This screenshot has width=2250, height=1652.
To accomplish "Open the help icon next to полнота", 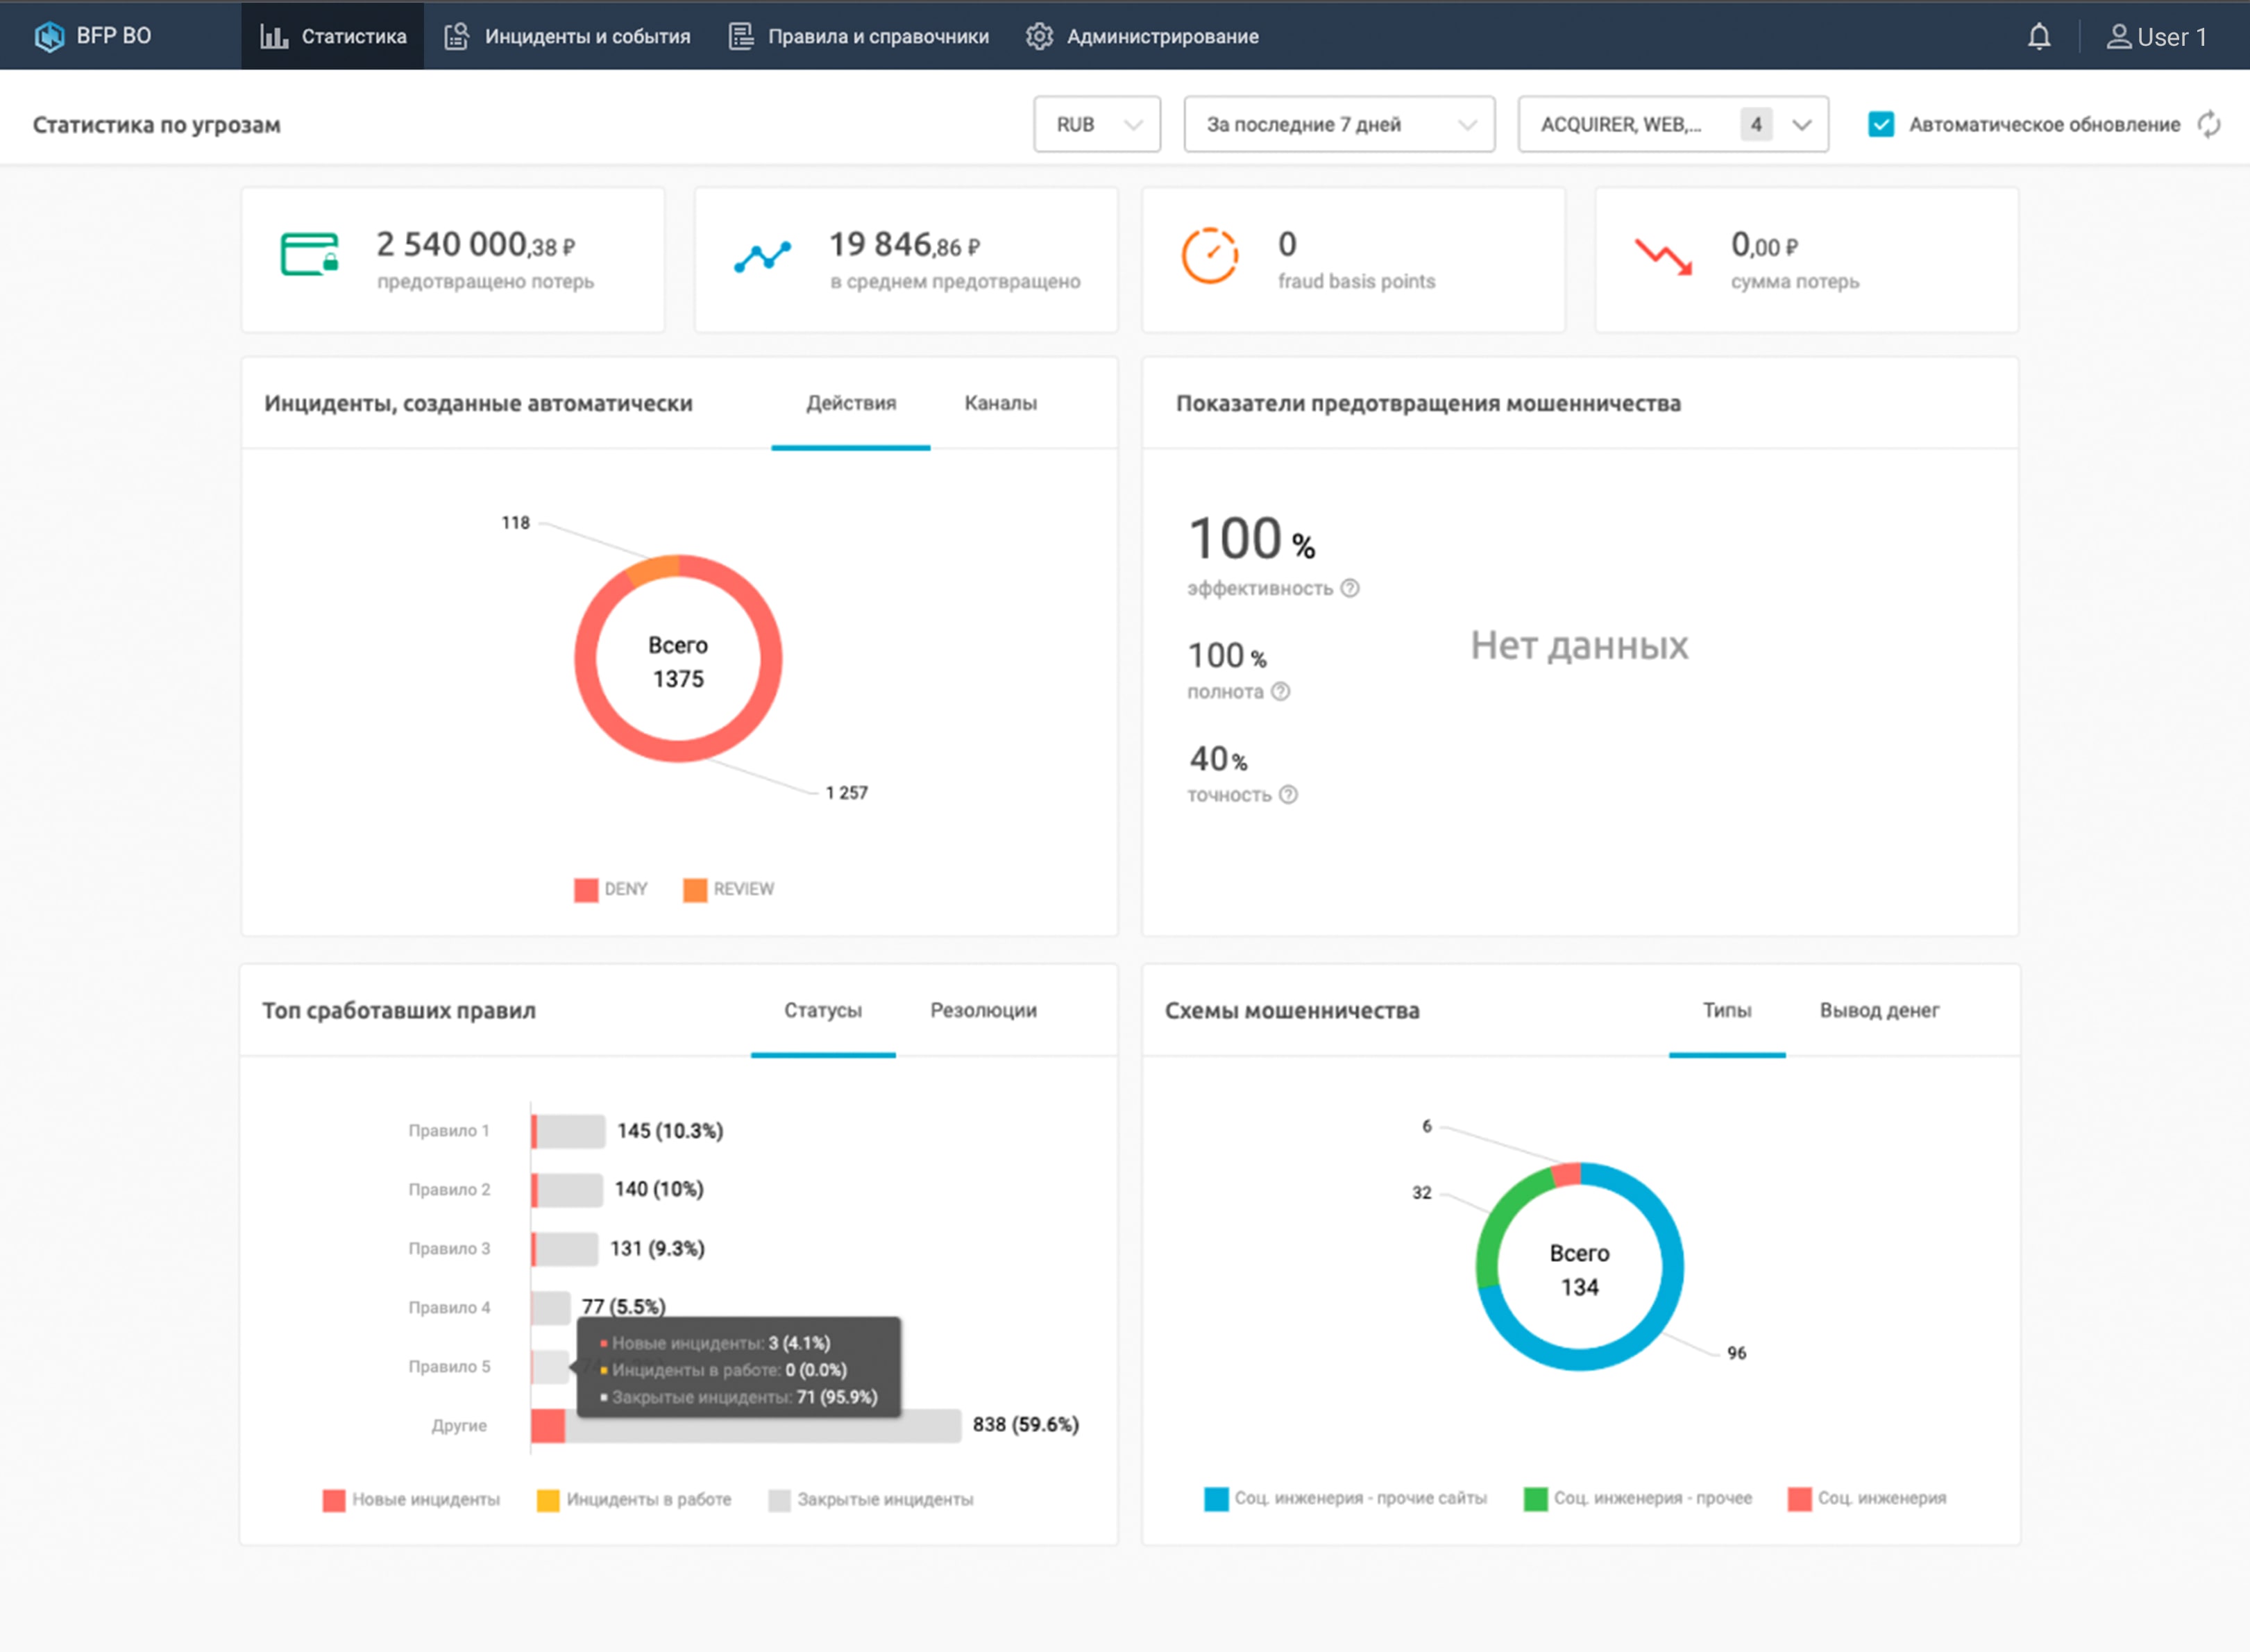I will click(1280, 691).
